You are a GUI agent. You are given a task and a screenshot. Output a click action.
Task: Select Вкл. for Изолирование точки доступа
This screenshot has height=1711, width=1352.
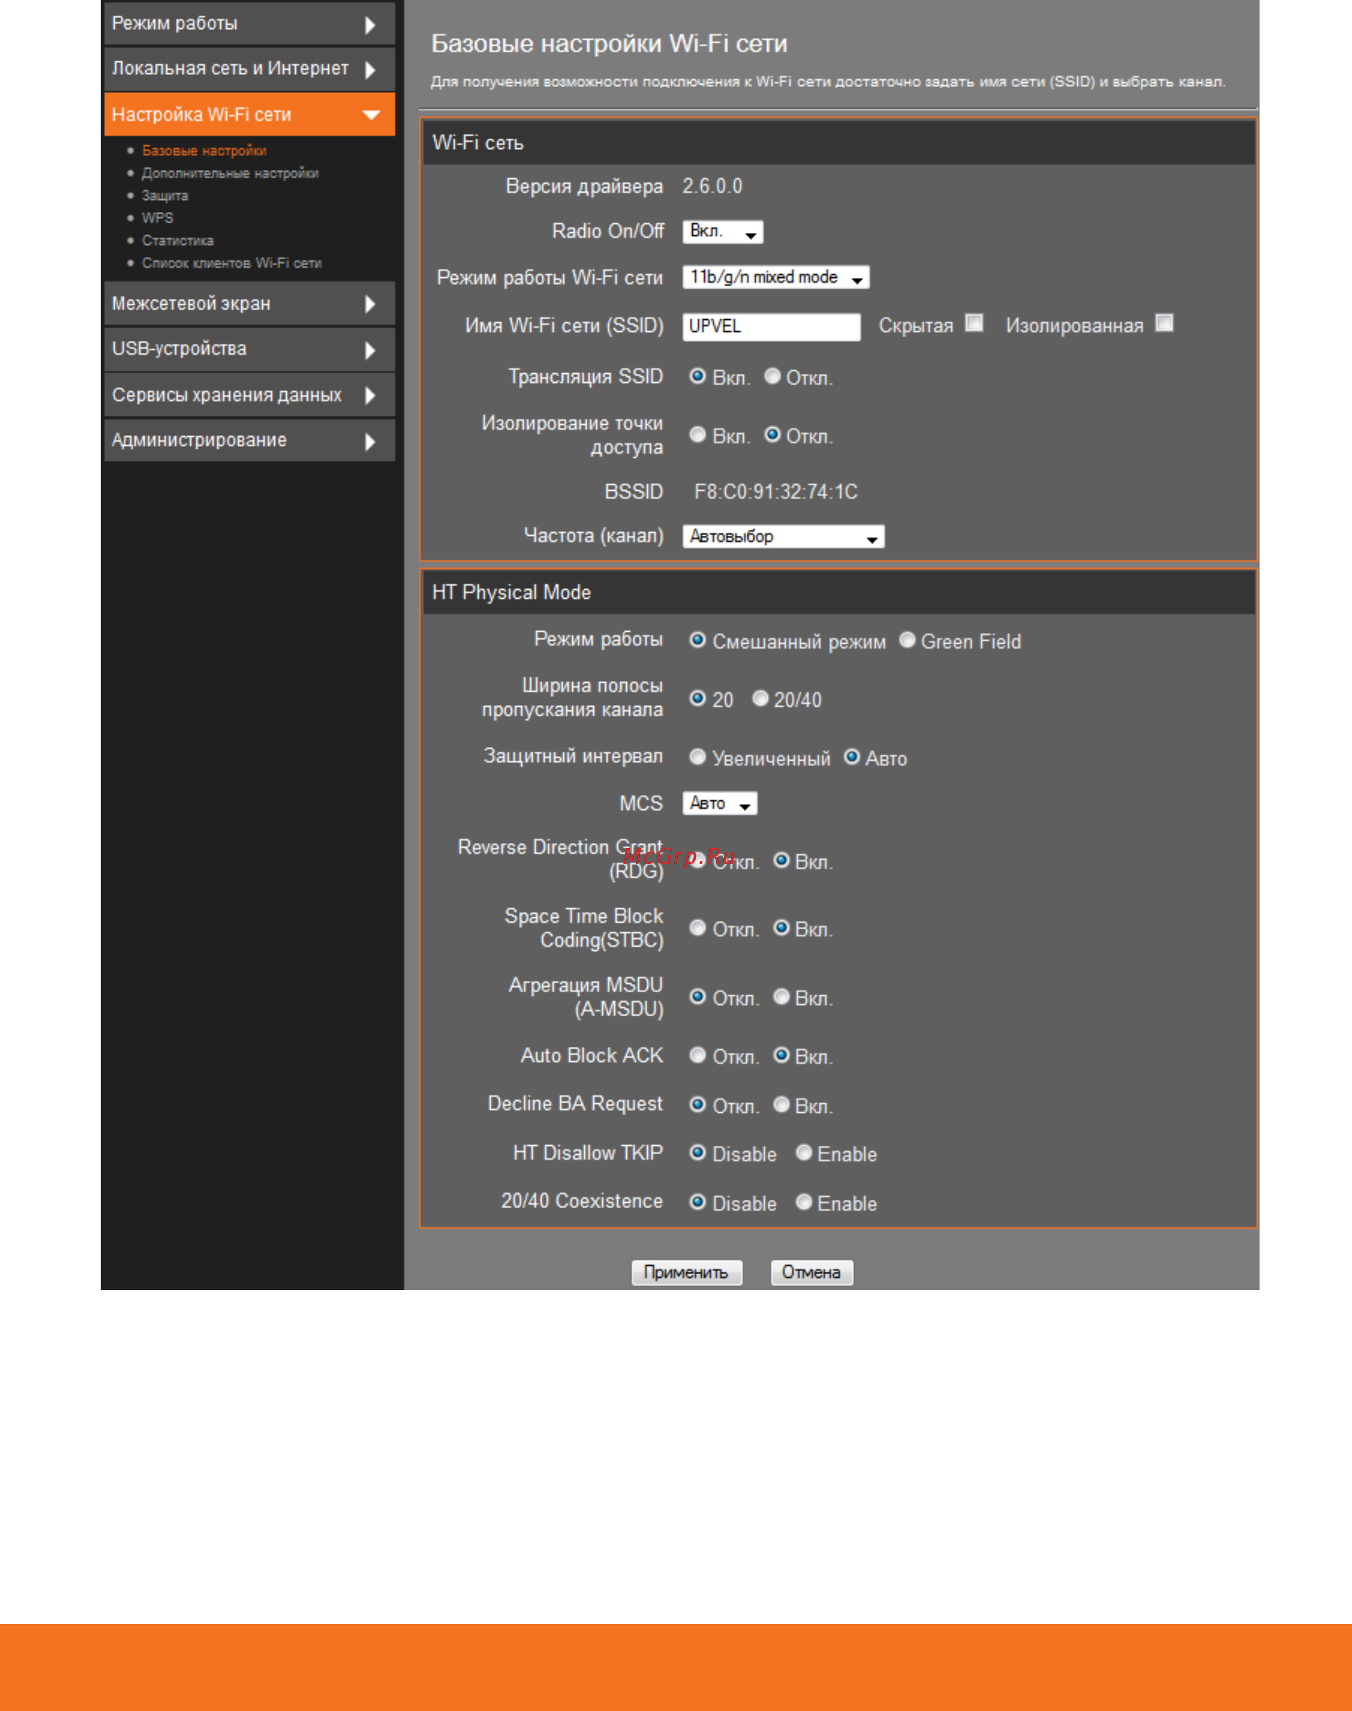pos(697,435)
